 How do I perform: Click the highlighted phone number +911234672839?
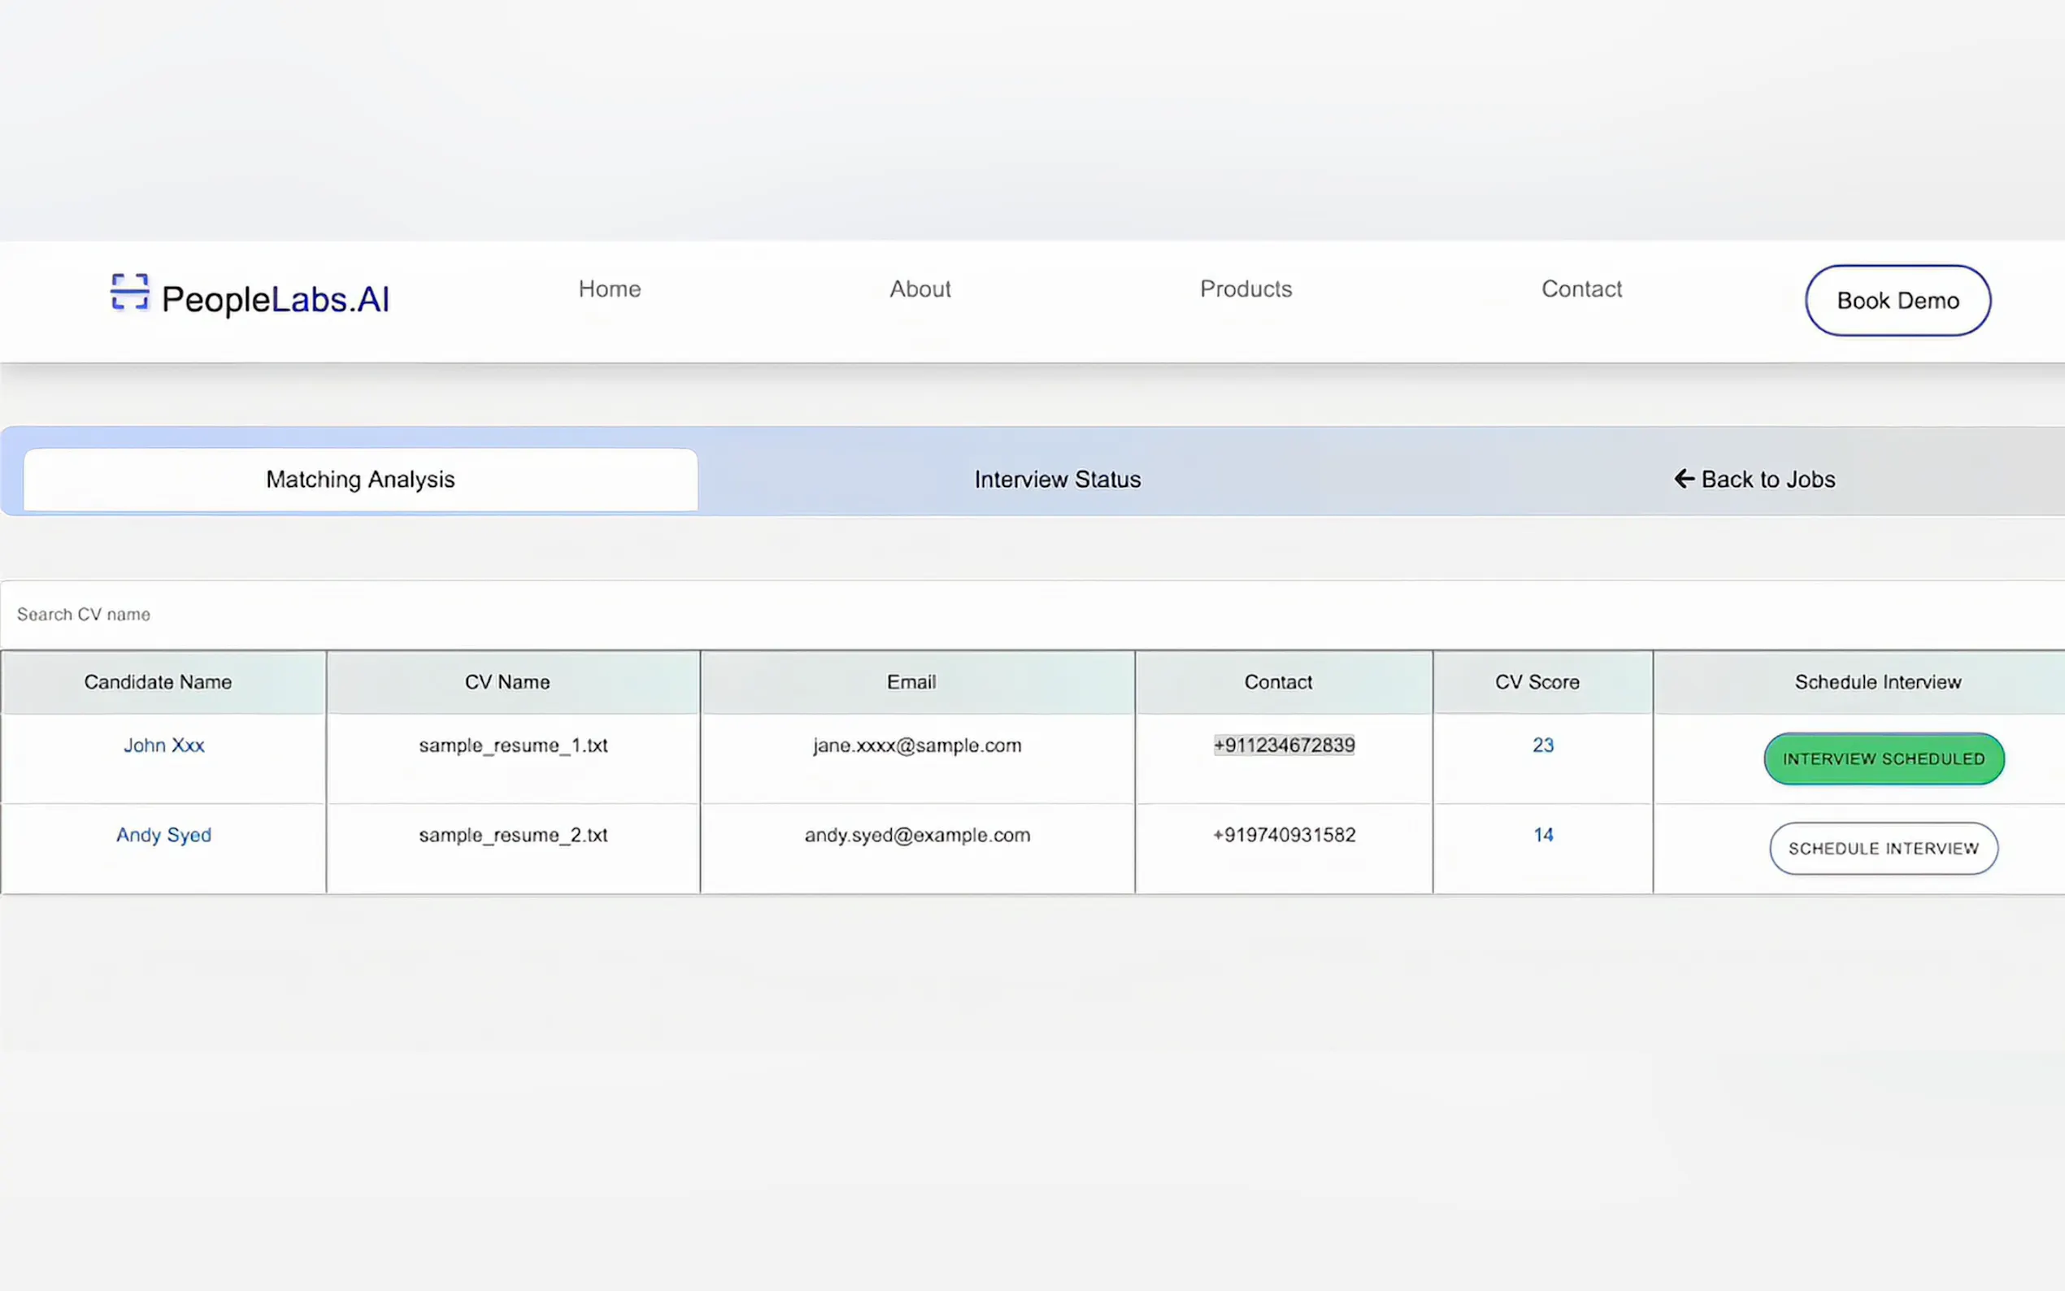(1284, 745)
